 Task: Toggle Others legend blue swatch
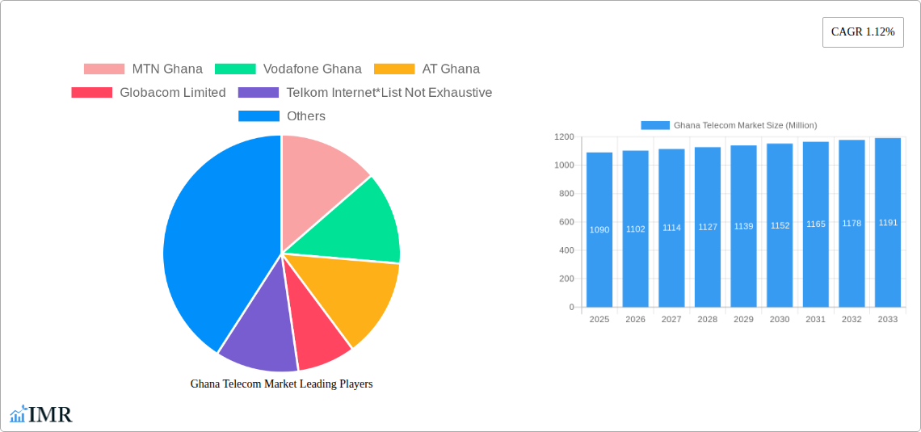click(x=259, y=116)
